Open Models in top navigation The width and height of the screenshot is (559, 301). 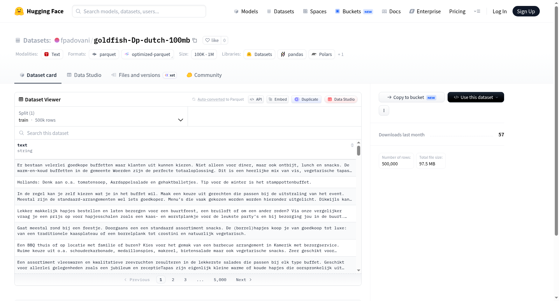[246, 11]
